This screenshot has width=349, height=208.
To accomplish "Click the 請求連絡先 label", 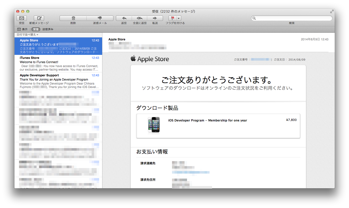I will pyautogui.click(x=148, y=163).
